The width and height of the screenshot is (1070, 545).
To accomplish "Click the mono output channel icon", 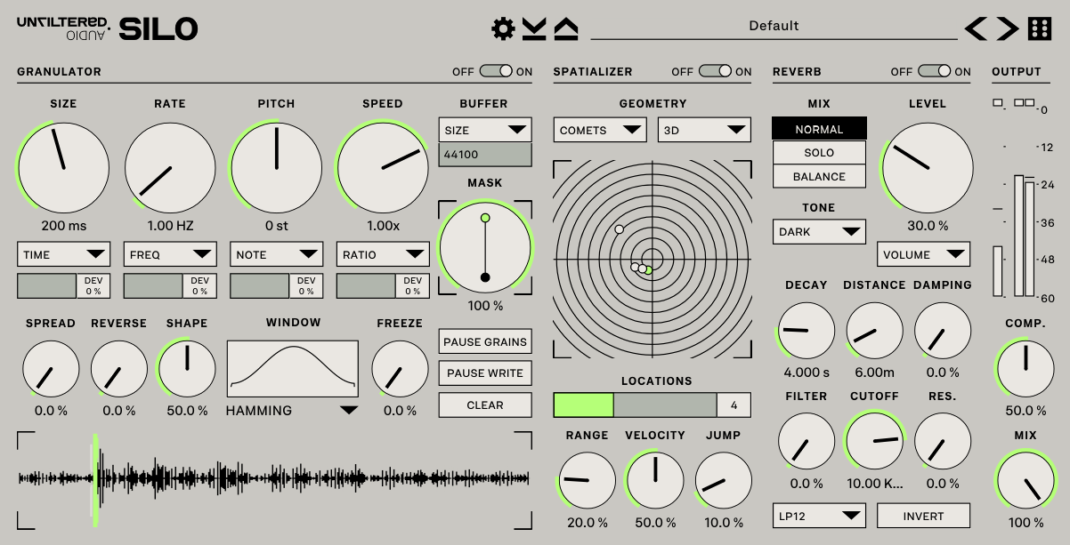I will (x=998, y=103).
